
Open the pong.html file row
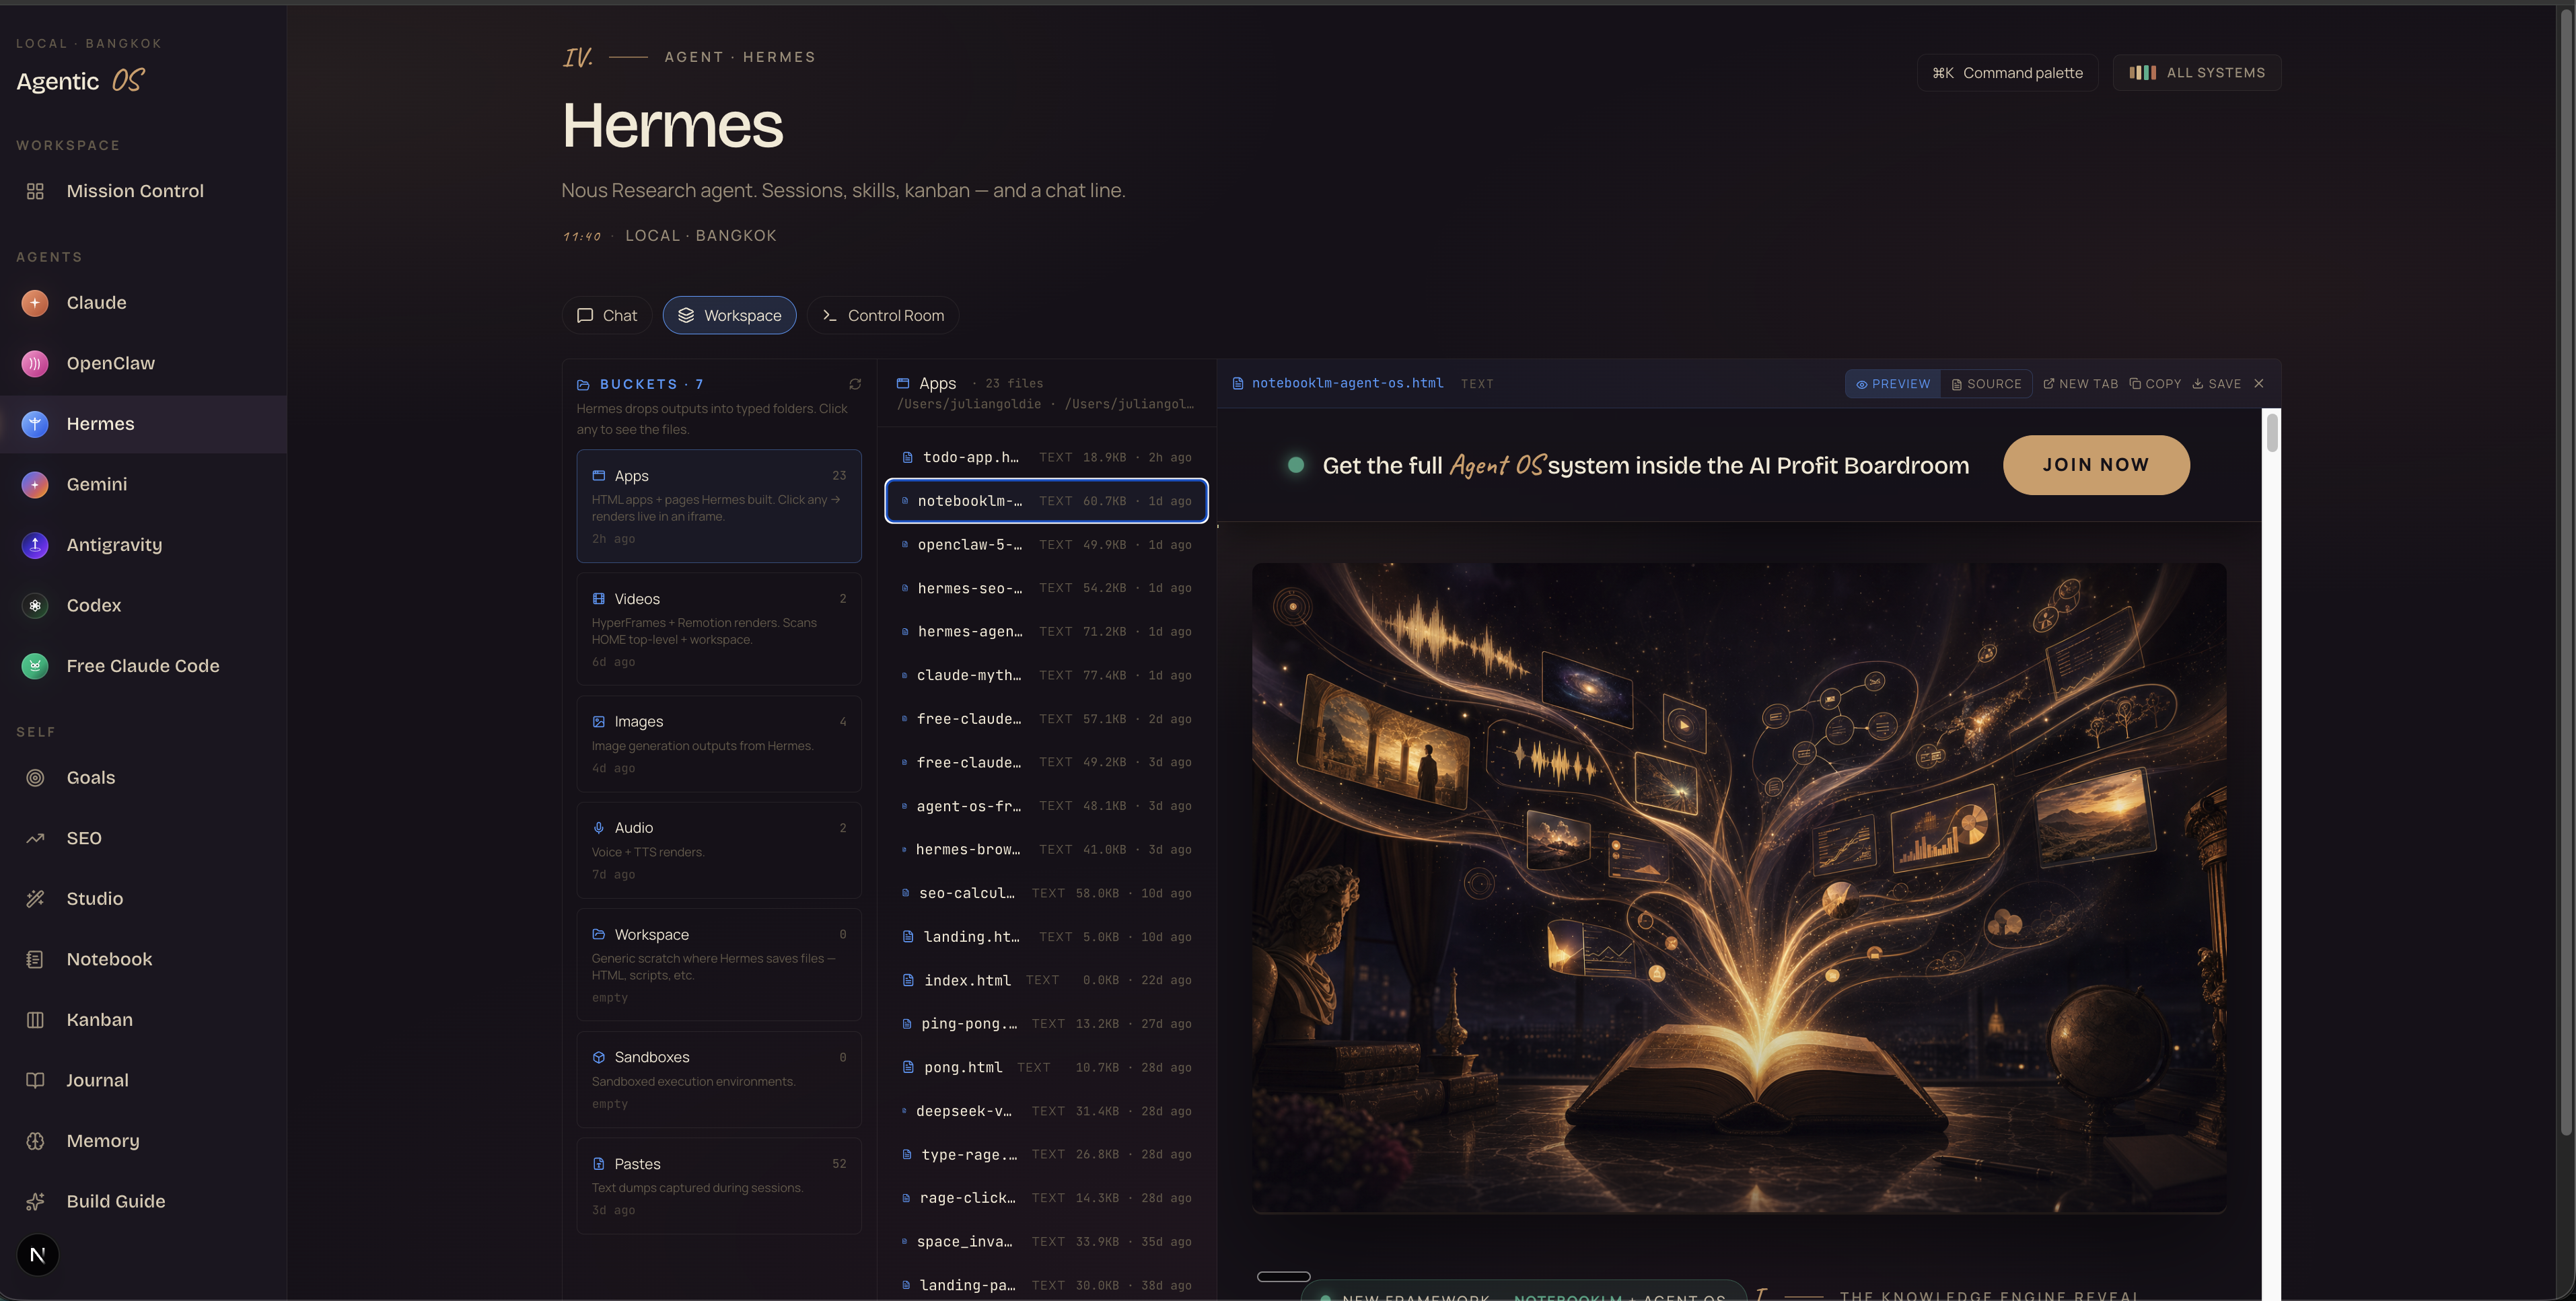click(x=1047, y=1067)
